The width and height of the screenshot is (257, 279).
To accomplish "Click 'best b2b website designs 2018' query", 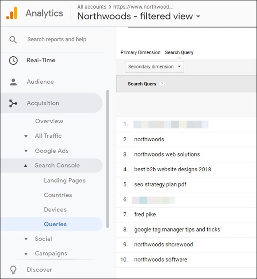I will (x=173, y=170).
